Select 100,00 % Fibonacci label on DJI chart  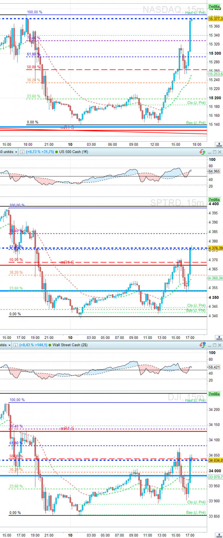(17, 400)
